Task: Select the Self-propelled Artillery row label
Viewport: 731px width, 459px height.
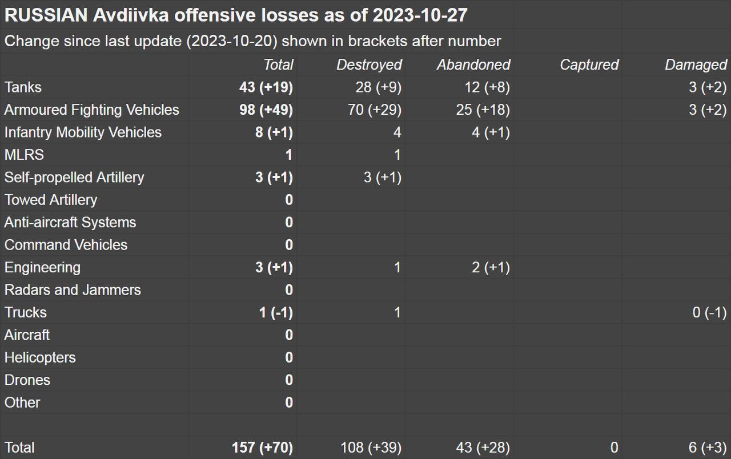Action: click(x=74, y=178)
